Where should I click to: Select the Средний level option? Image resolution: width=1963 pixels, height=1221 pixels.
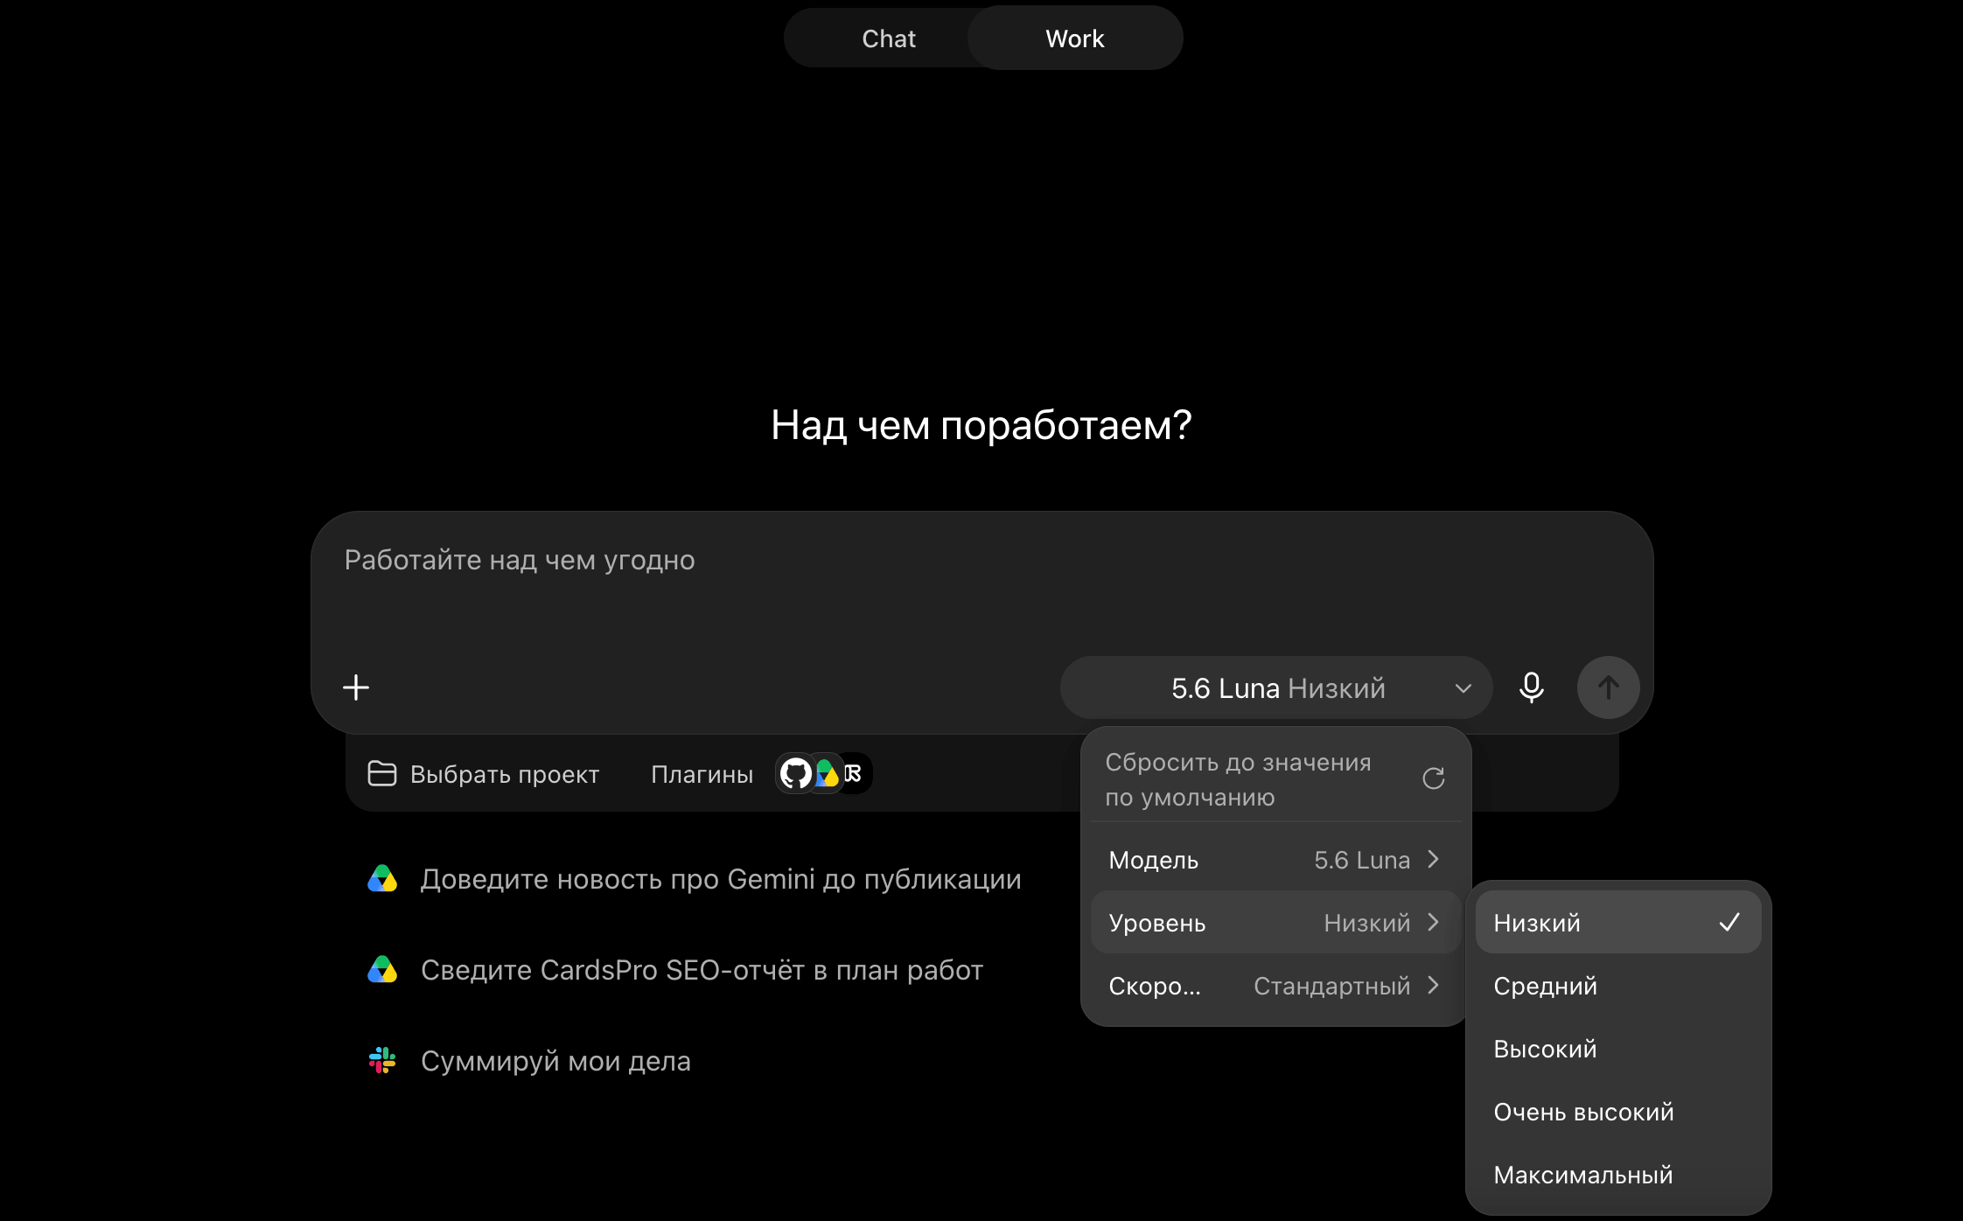click(1617, 986)
